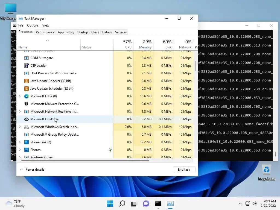This screenshot has width=280, height=210.
Task: Switch to the Startup tab
Action: coord(83,32)
